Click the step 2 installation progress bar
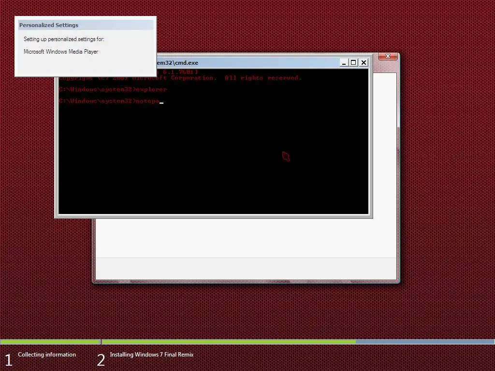Screen dimensions: 495x371 (298, 342)
